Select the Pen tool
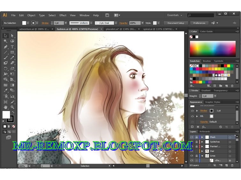The height and width of the screenshot is (180, 241). pyautogui.click(x=5, y=47)
